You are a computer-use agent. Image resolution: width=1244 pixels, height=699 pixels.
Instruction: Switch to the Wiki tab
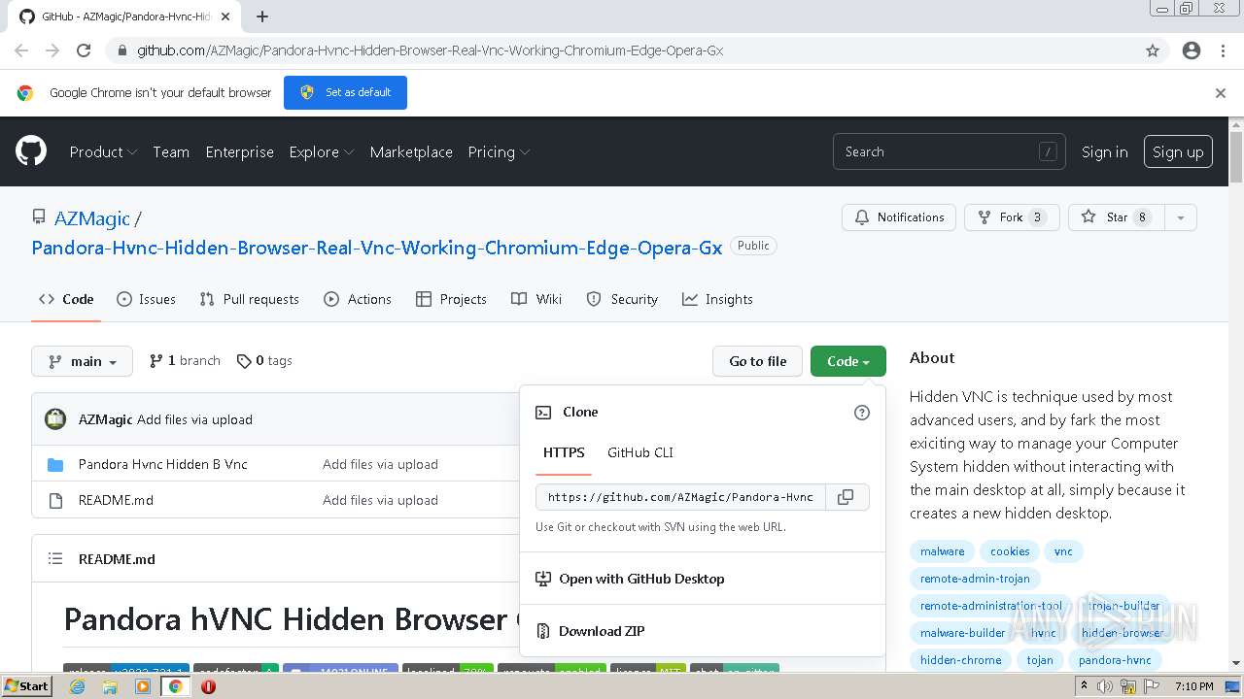[536, 299]
